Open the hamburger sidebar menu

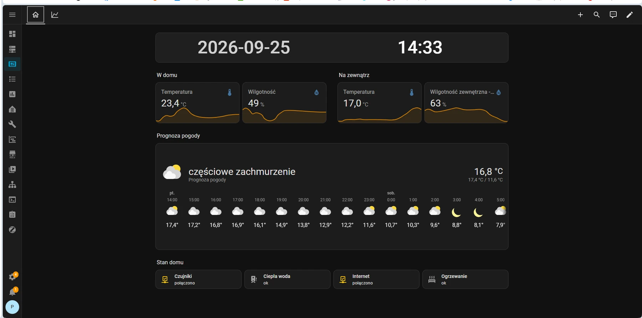[x=12, y=15]
